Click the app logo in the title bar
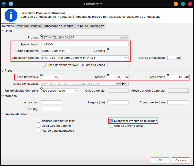The height and width of the screenshot is (166, 194). point(4,4)
